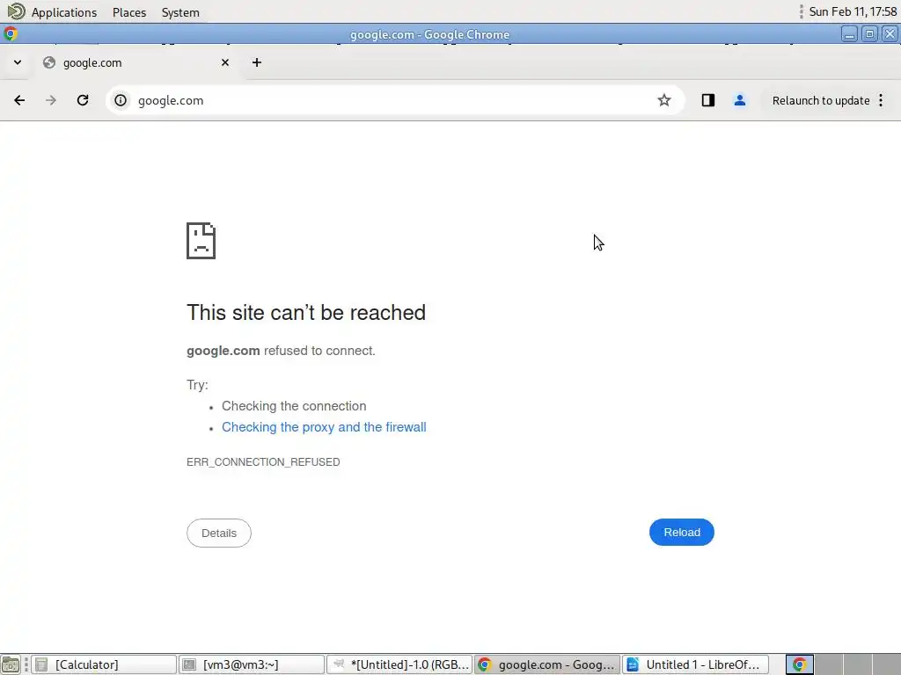Open Checking the proxy and the firewall link
This screenshot has height=675, width=901.
(x=324, y=427)
